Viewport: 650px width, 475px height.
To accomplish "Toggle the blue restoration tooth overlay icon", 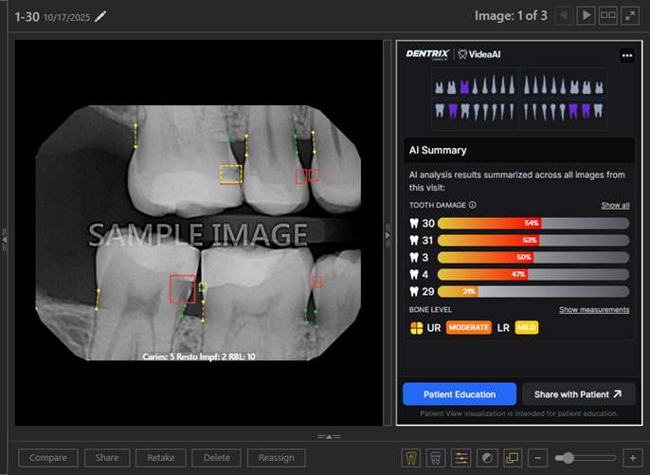I will [437, 458].
